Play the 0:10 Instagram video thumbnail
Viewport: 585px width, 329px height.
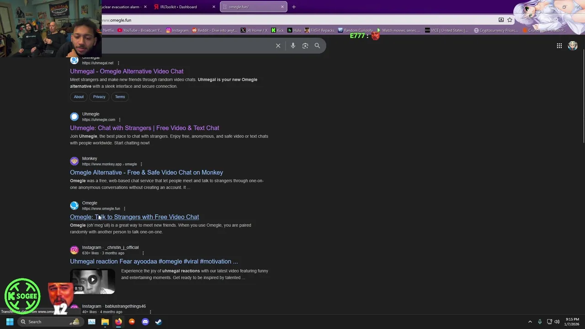[92, 281]
